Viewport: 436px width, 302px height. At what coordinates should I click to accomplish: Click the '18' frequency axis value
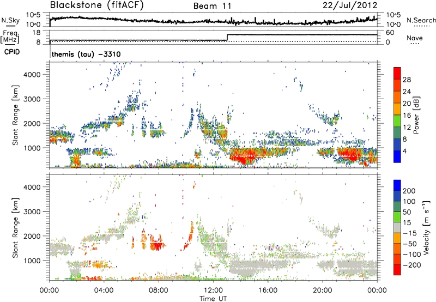click(x=37, y=33)
